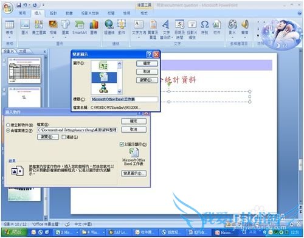Image resolution: width=304 pixels, height=238 pixels.
Task: Switch to the 動畫 Animations ribbon tab
Action: 69,13
